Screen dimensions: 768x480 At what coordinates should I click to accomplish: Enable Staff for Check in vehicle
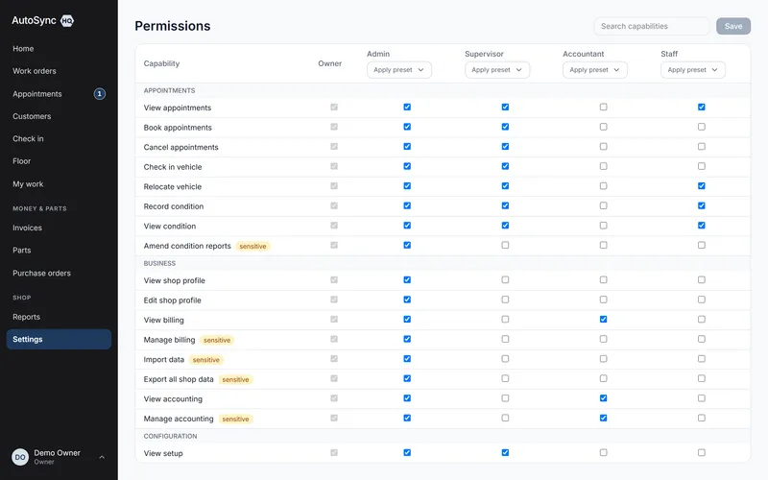pyautogui.click(x=702, y=166)
